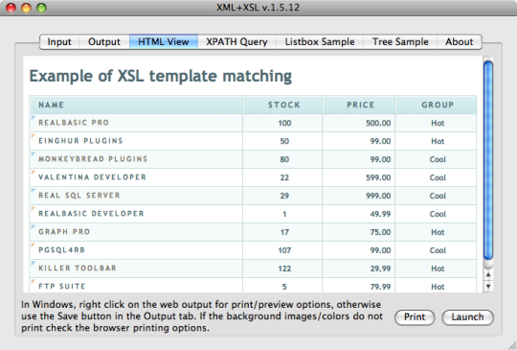517x350 pixels.
Task: Click the blue vertical scrollbar thumb
Action: tap(488, 160)
